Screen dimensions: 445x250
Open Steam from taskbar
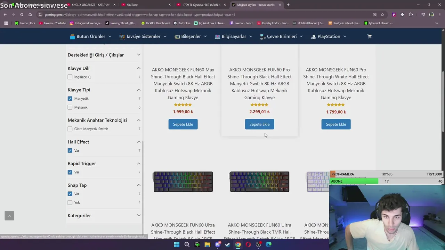click(228, 244)
